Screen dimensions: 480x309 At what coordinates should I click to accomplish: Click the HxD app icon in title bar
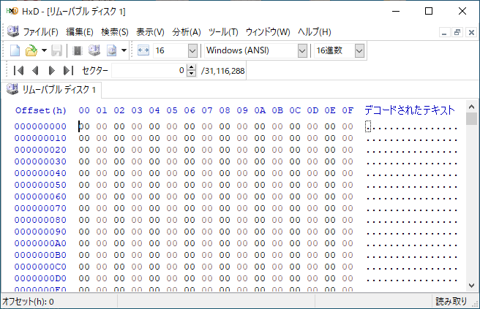coord(12,11)
